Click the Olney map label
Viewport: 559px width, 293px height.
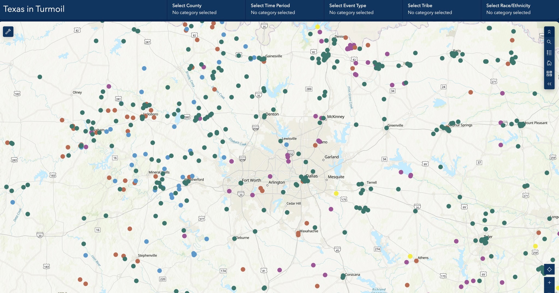pos(77,92)
